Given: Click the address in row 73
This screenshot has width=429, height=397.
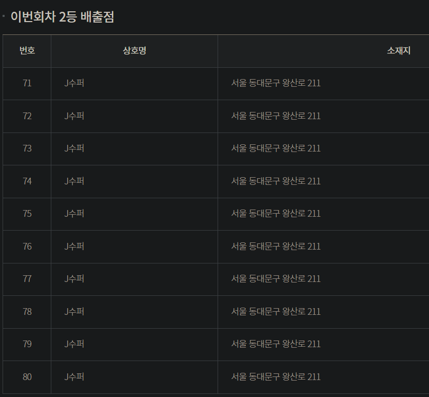Looking at the screenshot, I should click(x=276, y=148).
